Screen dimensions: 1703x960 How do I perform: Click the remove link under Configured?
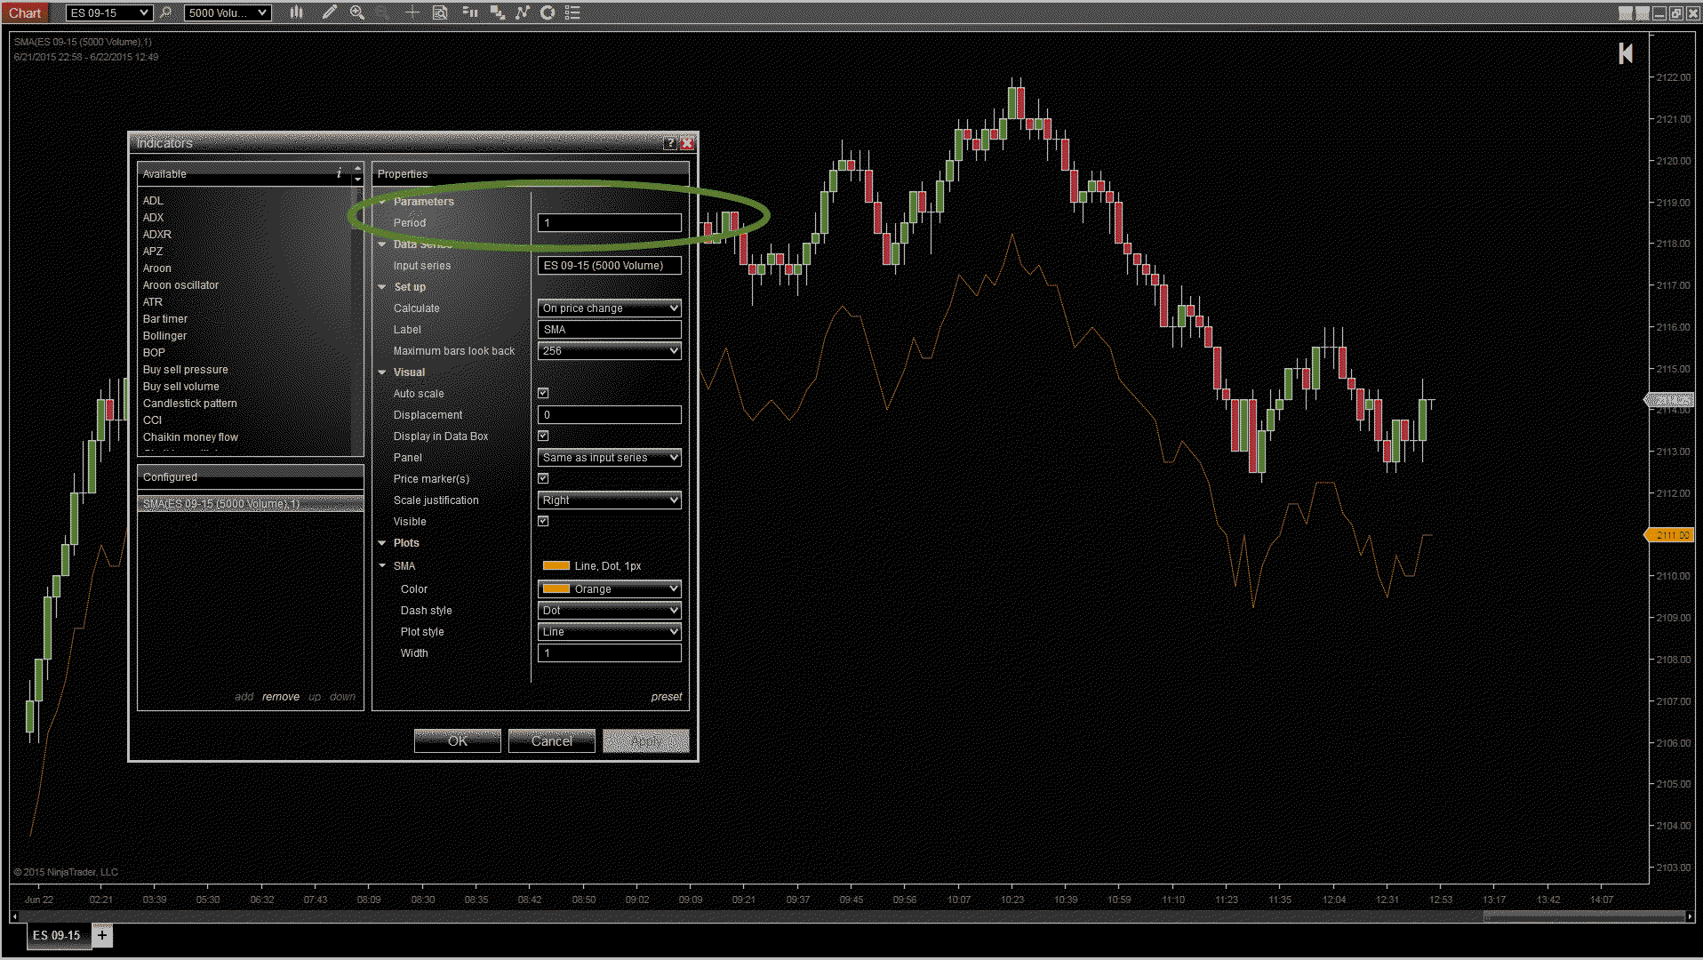(281, 697)
